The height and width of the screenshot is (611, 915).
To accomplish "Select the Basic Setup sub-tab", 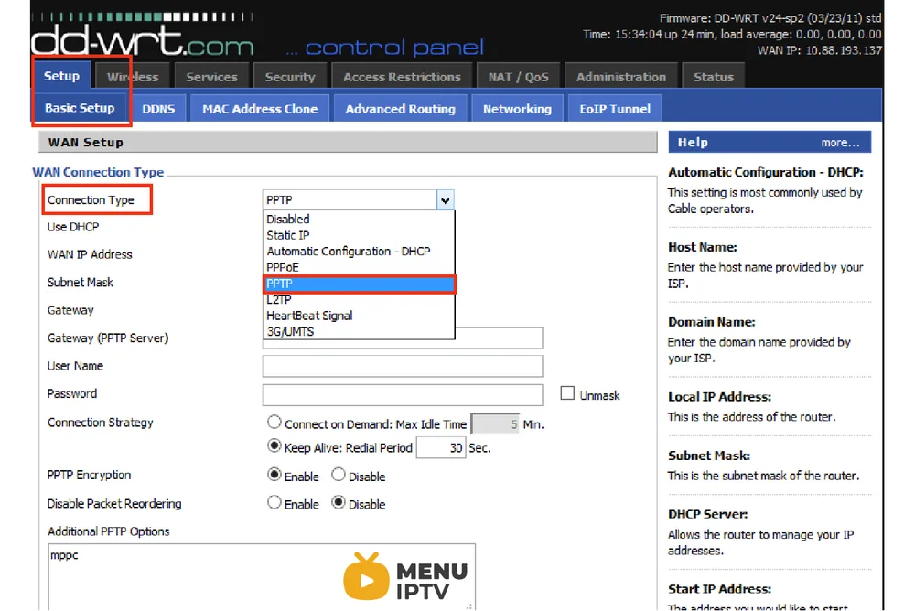I will click(80, 108).
